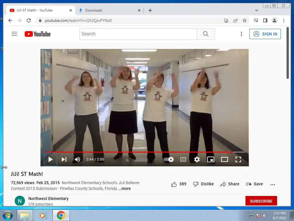Play the paused YouTube video
The height and width of the screenshot is (221, 294).
click(51, 159)
